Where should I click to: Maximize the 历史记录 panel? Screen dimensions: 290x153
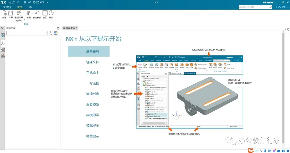pos(58,28)
